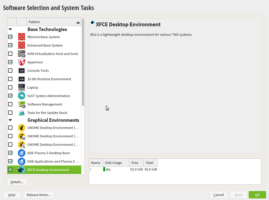Check the first GNOME Desktop Environment checkbox

pos(10,128)
